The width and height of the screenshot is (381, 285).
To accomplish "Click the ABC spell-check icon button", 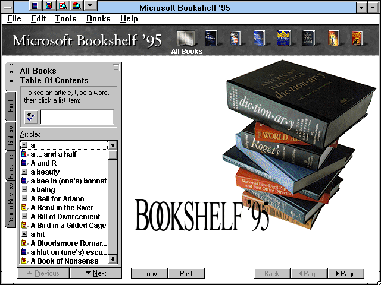I will coord(31,117).
